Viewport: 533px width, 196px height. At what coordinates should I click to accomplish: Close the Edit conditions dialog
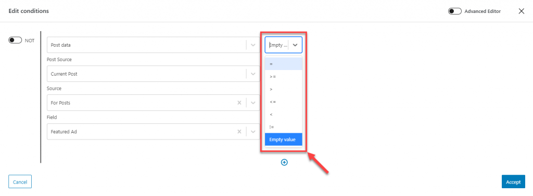click(522, 11)
